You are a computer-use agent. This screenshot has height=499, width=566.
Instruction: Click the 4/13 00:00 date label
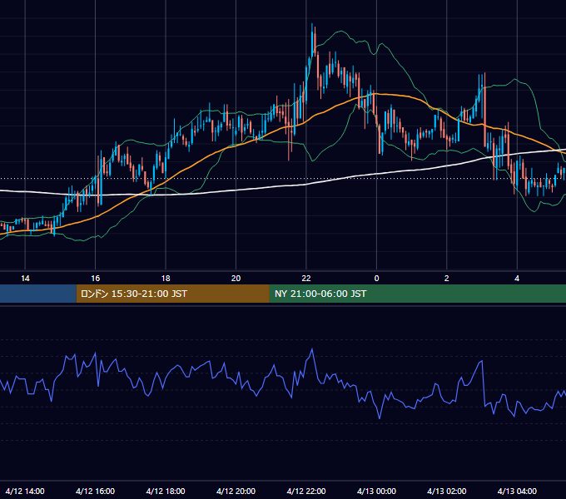coord(376,491)
